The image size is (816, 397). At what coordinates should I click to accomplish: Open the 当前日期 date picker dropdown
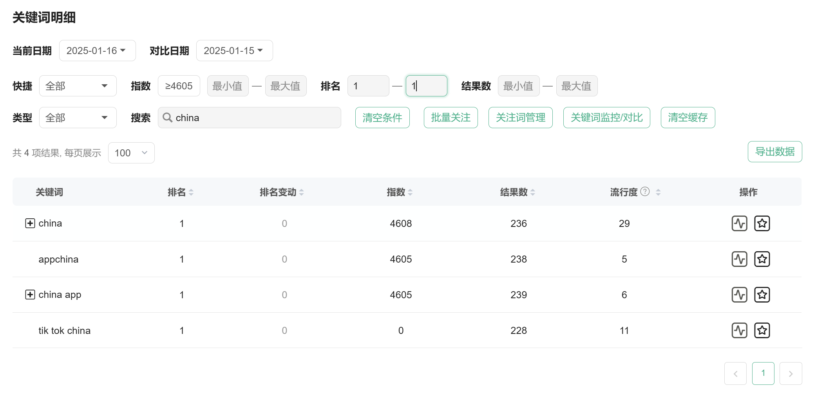[97, 50]
